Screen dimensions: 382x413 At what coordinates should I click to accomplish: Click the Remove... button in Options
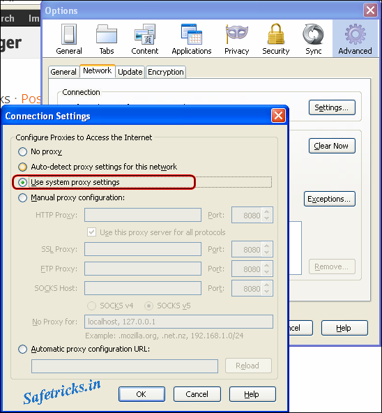click(332, 266)
